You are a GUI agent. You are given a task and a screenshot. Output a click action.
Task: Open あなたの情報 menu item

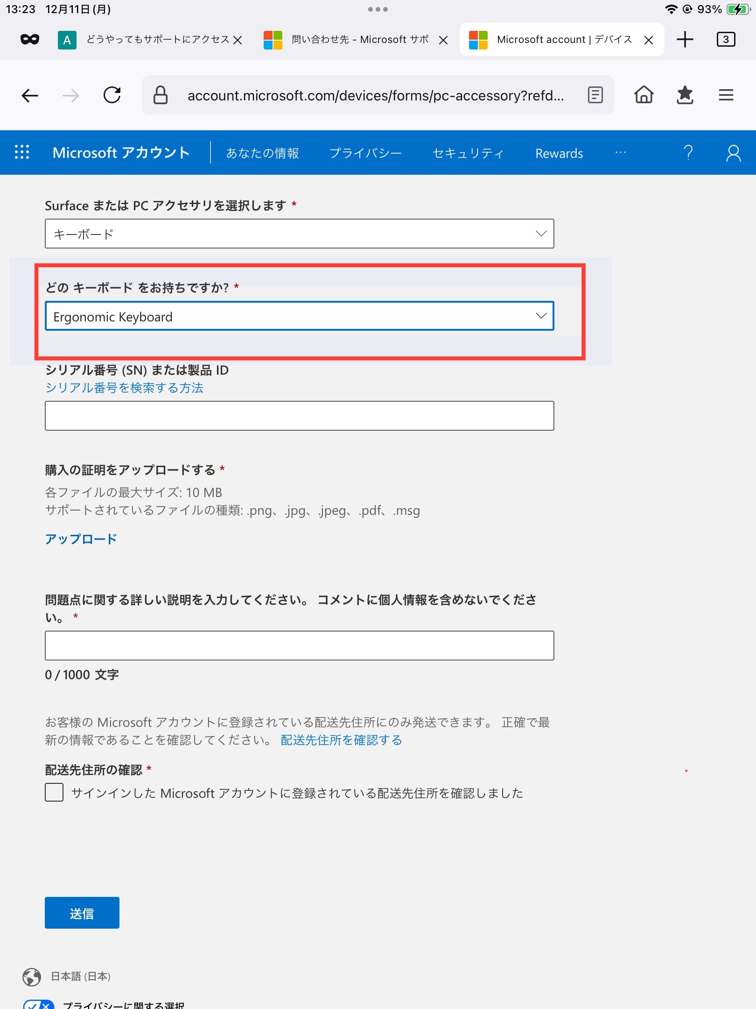click(x=262, y=153)
